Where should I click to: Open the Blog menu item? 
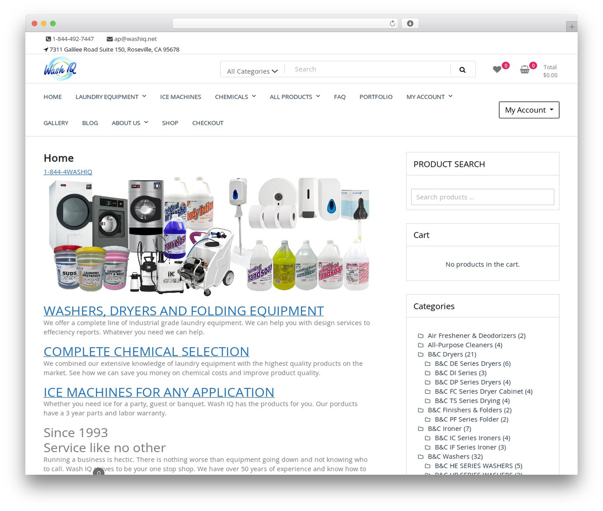coord(90,123)
